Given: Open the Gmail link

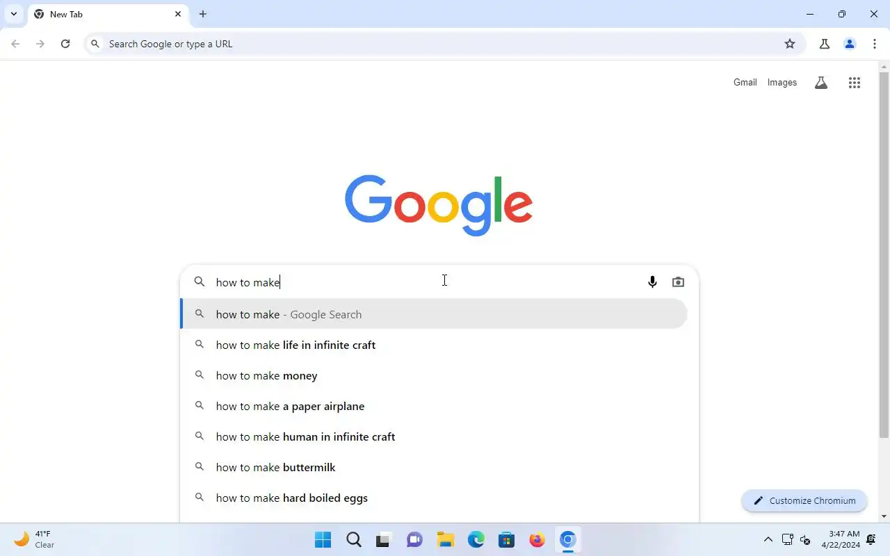Looking at the screenshot, I should point(745,82).
